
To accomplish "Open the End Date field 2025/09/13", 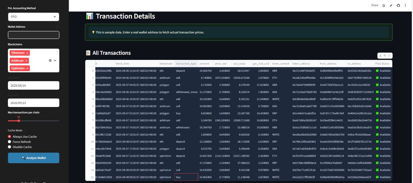I will point(33,103).
